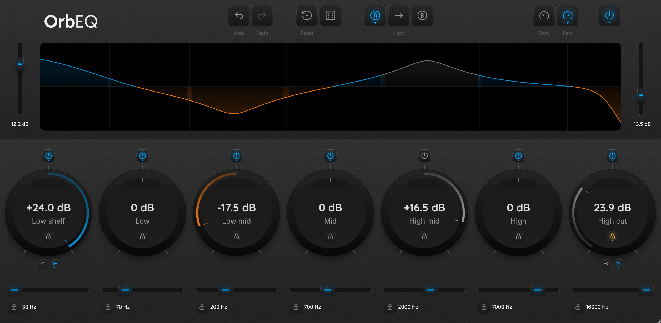661x323 pixels.
Task: Click the -13.5 dB output value
Action: pos(641,124)
